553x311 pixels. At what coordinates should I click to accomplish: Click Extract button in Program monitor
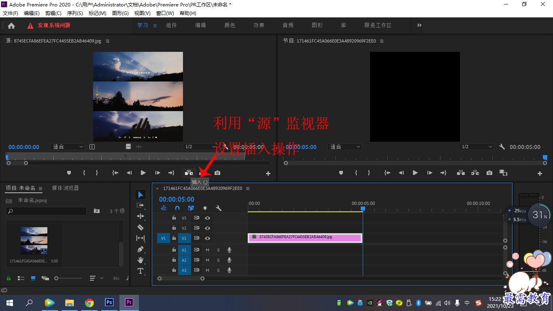pyautogui.click(x=475, y=173)
